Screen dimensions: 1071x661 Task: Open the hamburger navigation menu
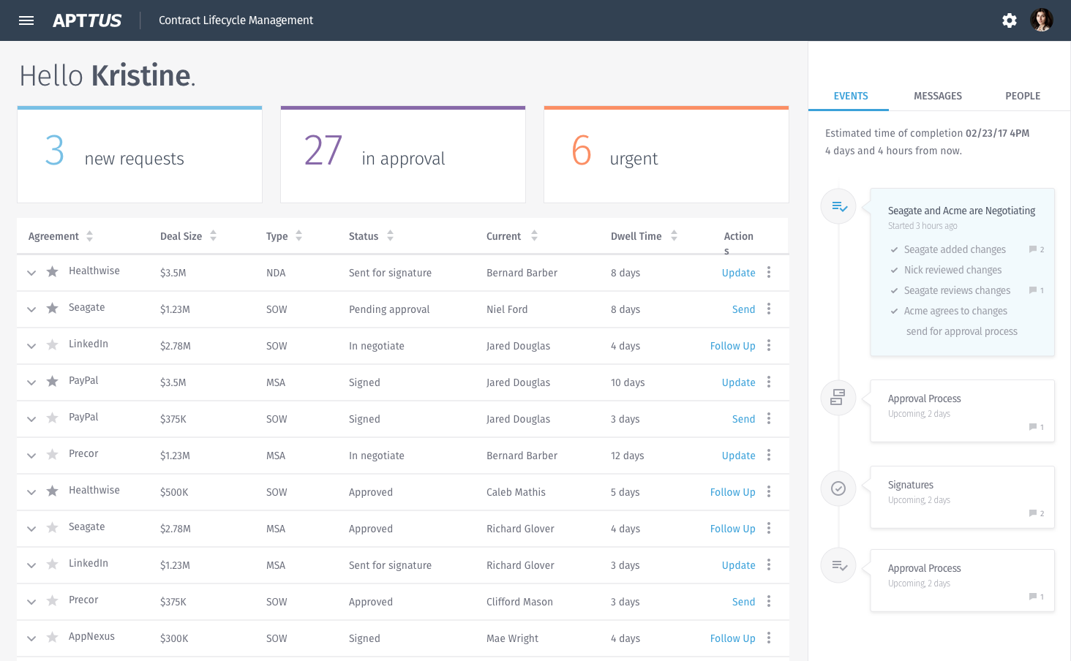(26, 20)
